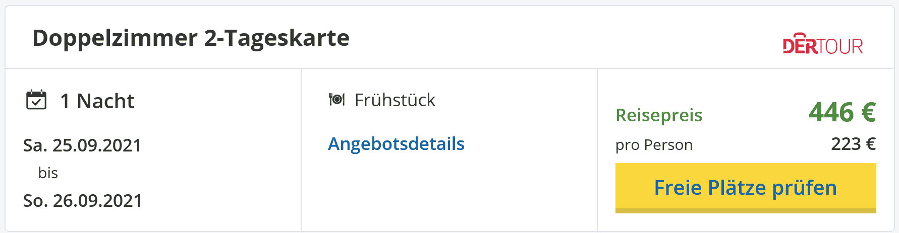Image resolution: width=899 pixels, height=233 pixels.
Task: Open the Angebotsdetails link
Action: tap(396, 144)
